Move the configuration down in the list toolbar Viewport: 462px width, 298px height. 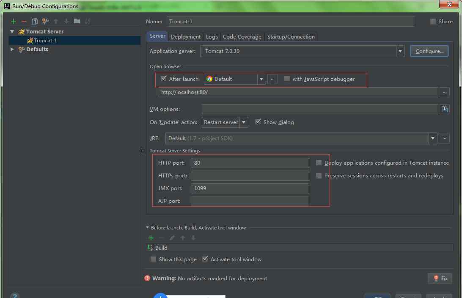tap(66, 21)
